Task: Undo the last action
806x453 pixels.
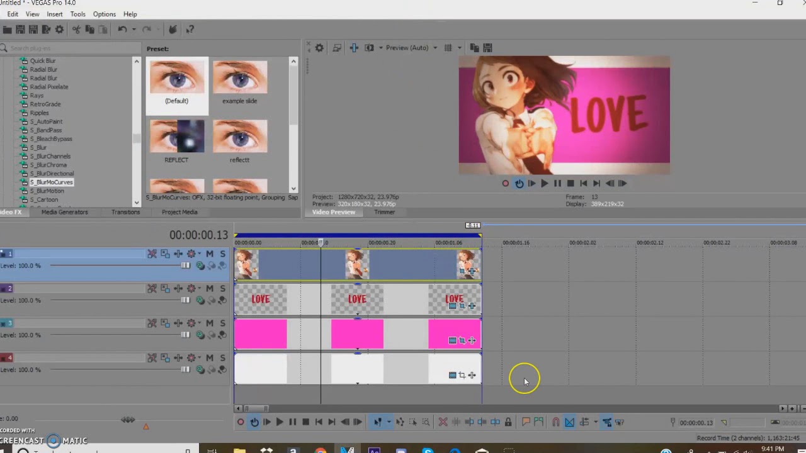Action: coord(122,30)
